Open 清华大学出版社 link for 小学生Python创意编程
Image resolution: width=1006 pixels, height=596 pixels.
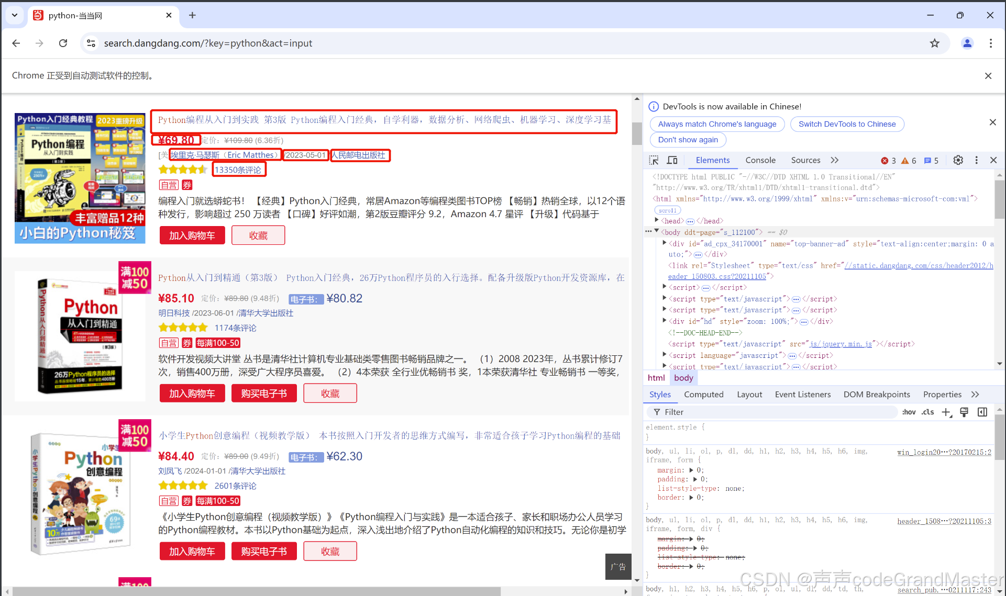[x=258, y=471]
